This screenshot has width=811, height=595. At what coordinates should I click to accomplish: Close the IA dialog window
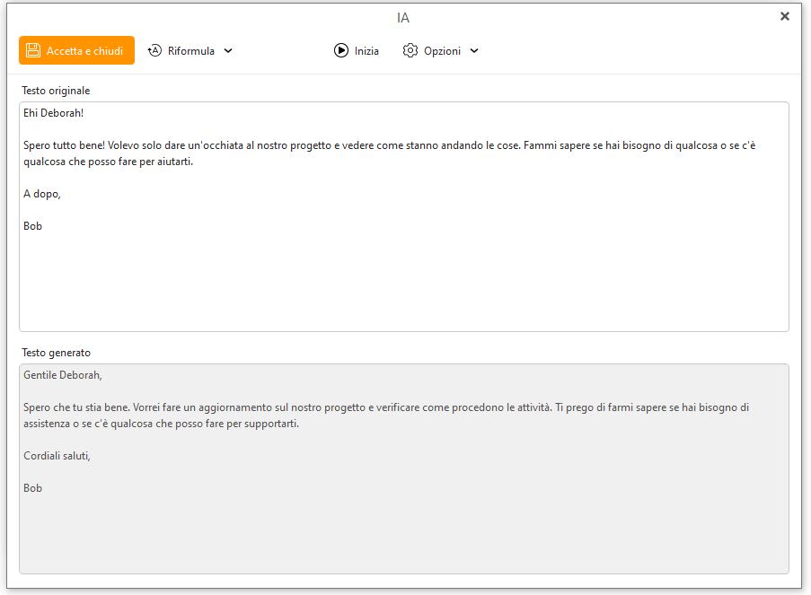point(785,16)
